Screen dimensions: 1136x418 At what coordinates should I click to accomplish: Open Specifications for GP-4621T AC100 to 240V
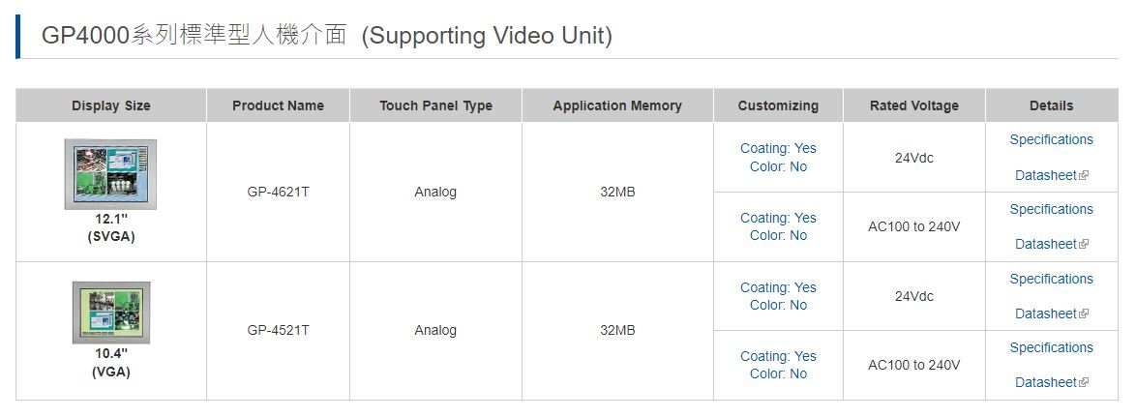tap(1051, 209)
